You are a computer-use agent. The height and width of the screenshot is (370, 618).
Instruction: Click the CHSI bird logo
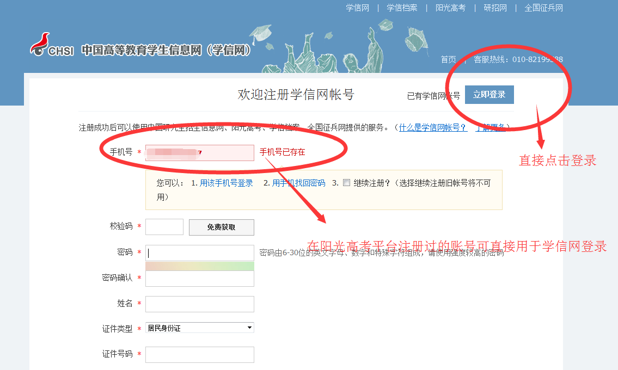point(40,44)
